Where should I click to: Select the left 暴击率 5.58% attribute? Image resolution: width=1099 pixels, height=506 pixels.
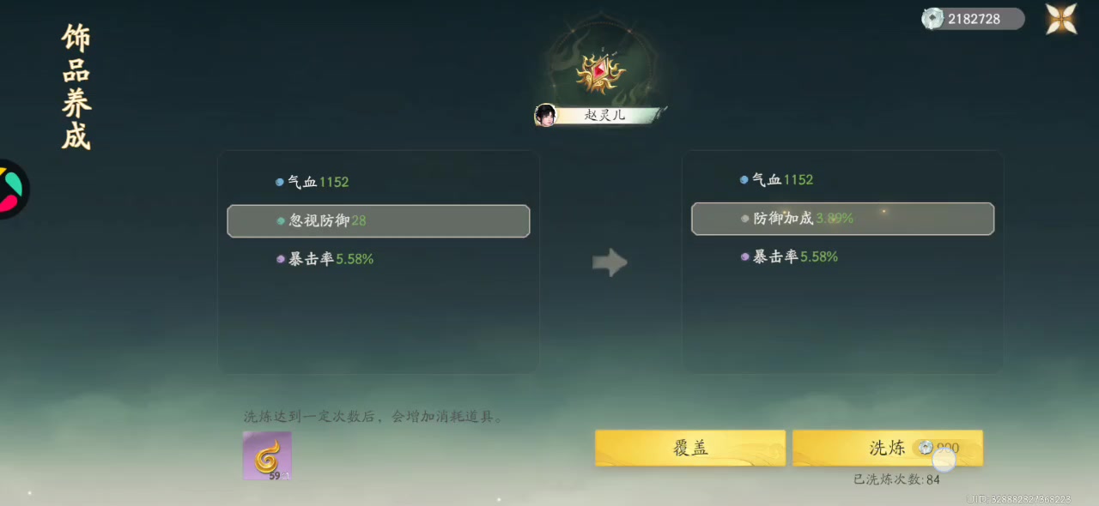tap(325, 259)
